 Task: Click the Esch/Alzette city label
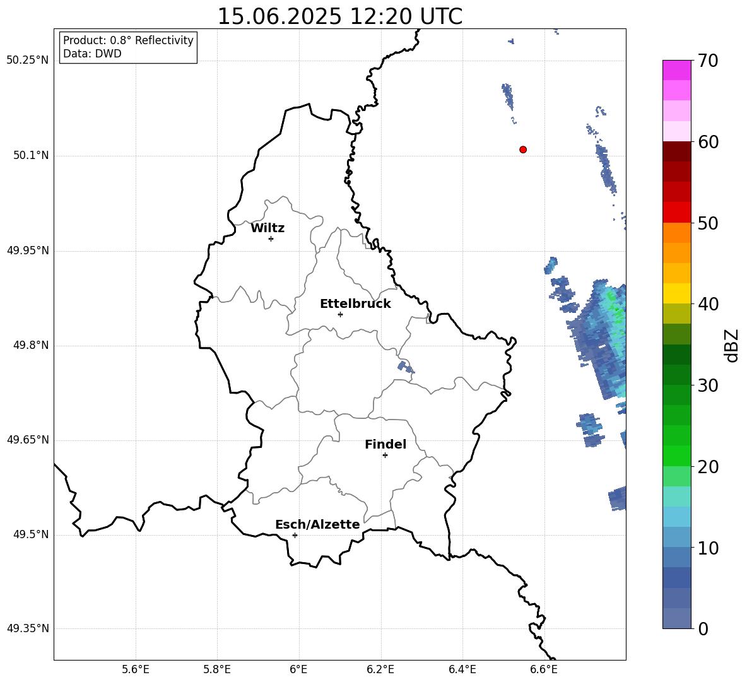(317, 524)
